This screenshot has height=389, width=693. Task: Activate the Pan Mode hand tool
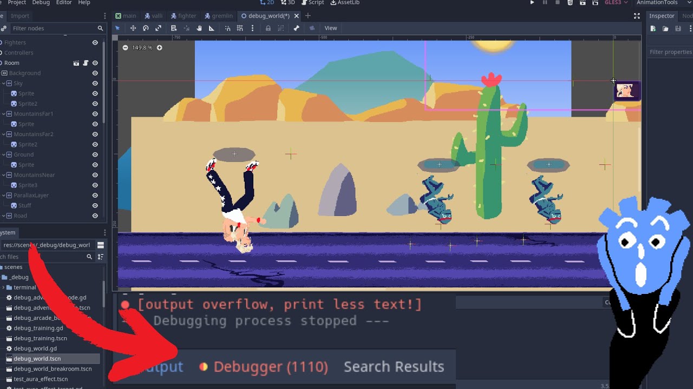click(199, 28)
